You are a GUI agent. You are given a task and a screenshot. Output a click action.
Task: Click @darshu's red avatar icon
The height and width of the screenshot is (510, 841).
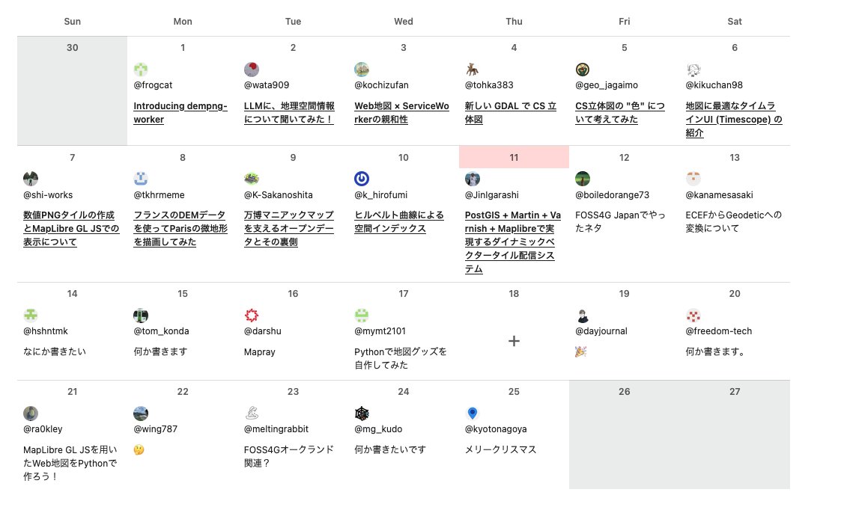click(x=251, y=315)
